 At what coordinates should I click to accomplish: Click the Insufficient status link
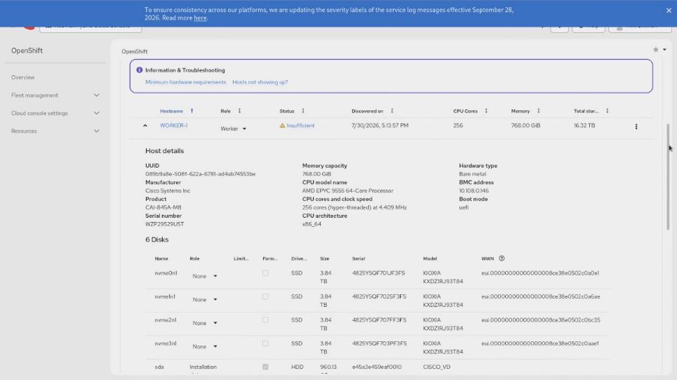coord(300,125)
